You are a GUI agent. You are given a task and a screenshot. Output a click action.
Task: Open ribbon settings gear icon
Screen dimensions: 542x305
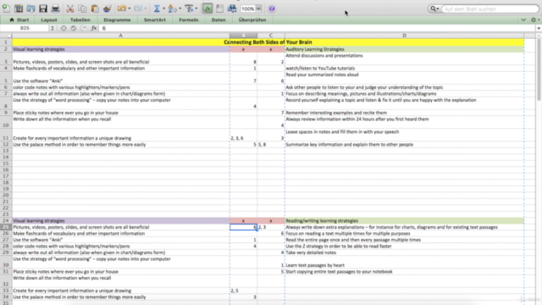(x=534, y=19)
